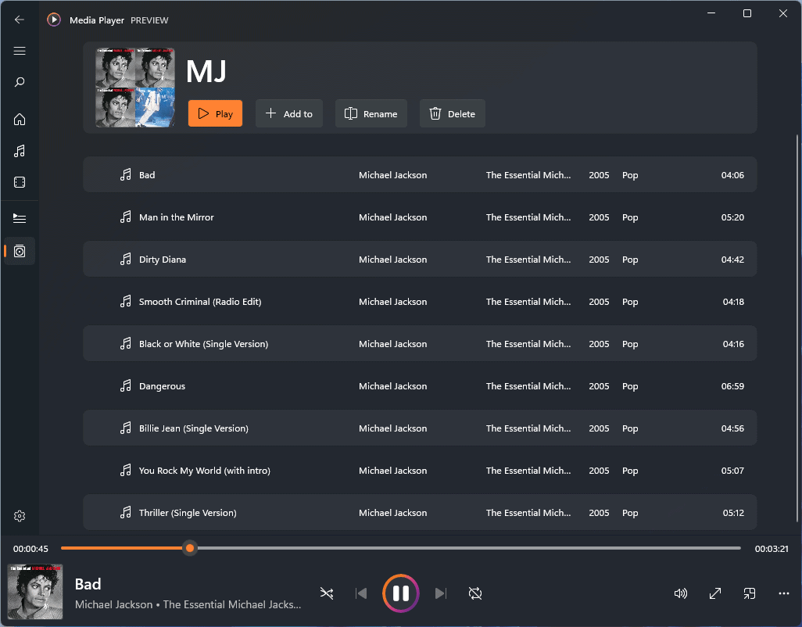Skip to previous track
Viewport: 802px width, 627px height.
coord(361,593)
